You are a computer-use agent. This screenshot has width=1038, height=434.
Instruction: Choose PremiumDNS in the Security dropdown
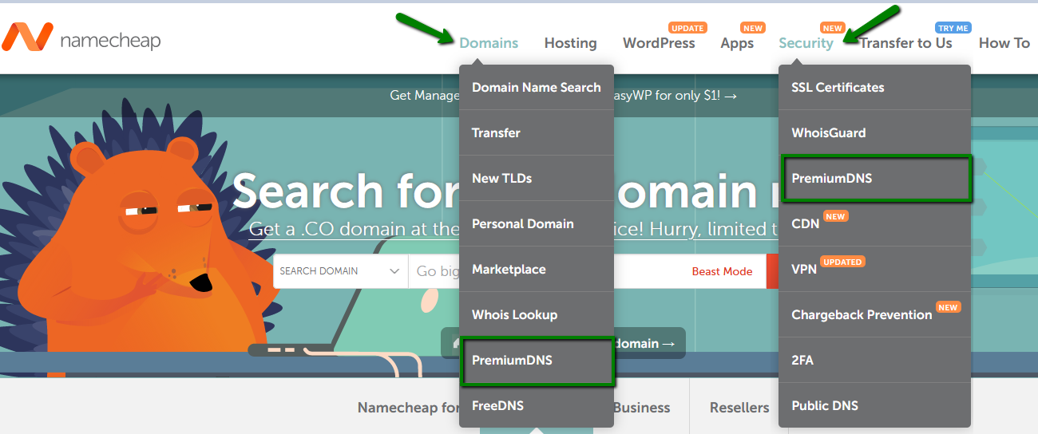874,178
